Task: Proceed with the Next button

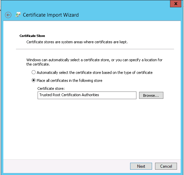Action: [x=141, y=166]
